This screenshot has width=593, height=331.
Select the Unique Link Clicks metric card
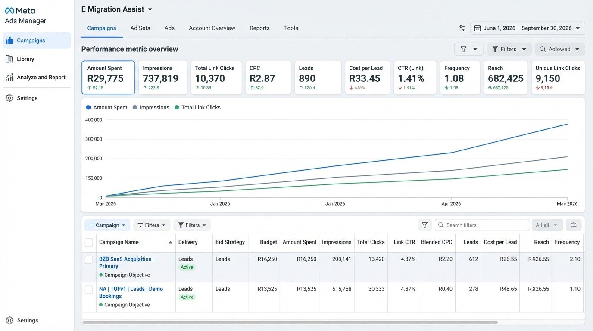point(558,78)
